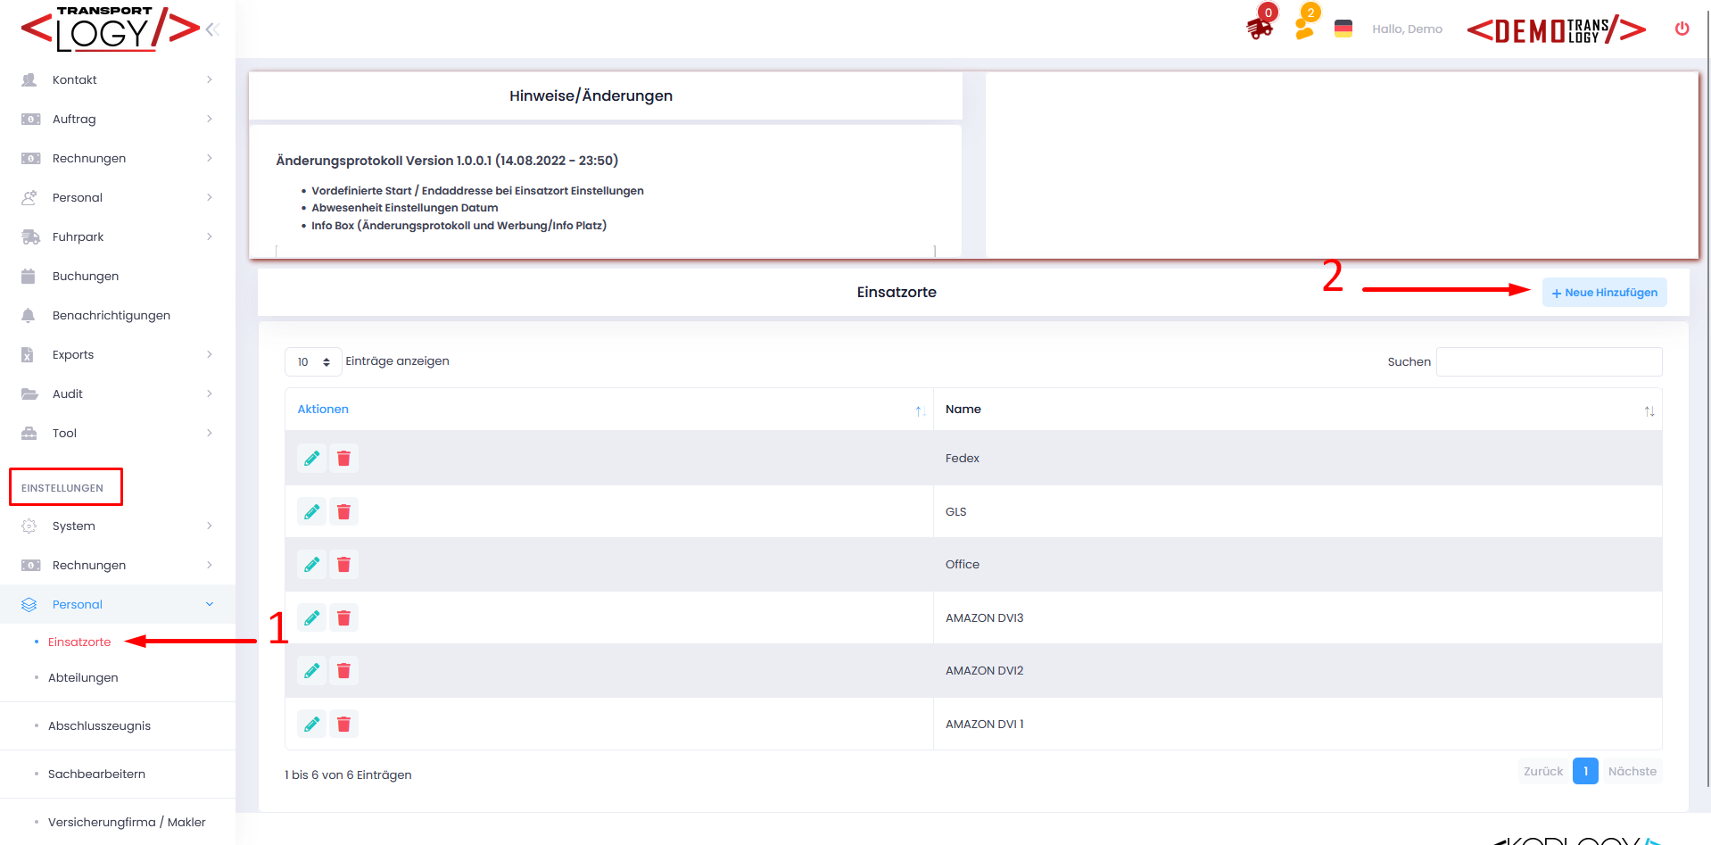The height and width of the screenshot is (845, 1711).
Task: Click the Neue Hinzufügen button
Action: (1604, 293)
